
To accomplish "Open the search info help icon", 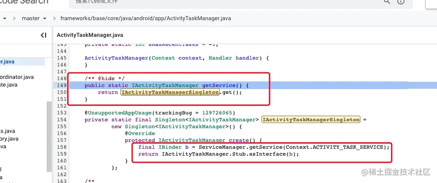I will click(x=401, y=2).
